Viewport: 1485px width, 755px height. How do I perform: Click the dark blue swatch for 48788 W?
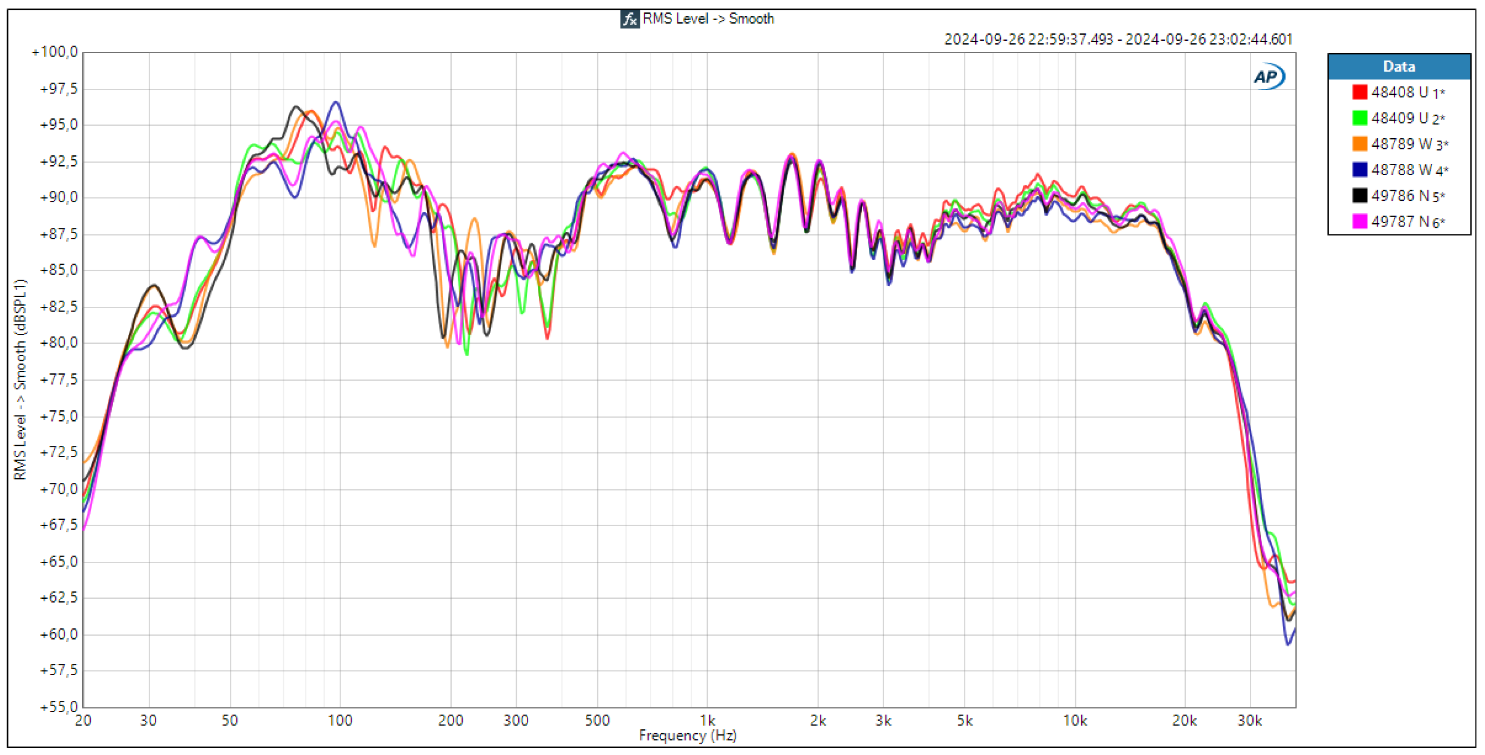coord(1359,170)
